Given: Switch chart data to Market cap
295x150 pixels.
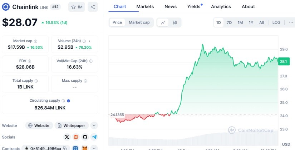Looking at the screenshot, I should [139, 22].
